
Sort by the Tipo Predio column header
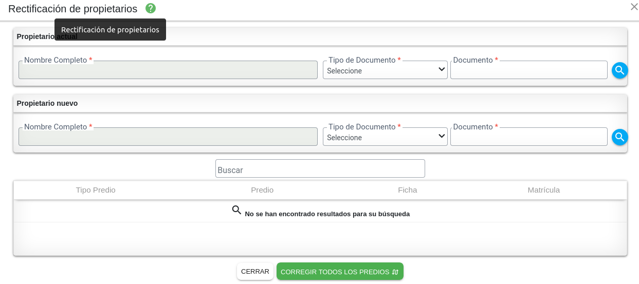pyautogui.click(x=96, y=190)
